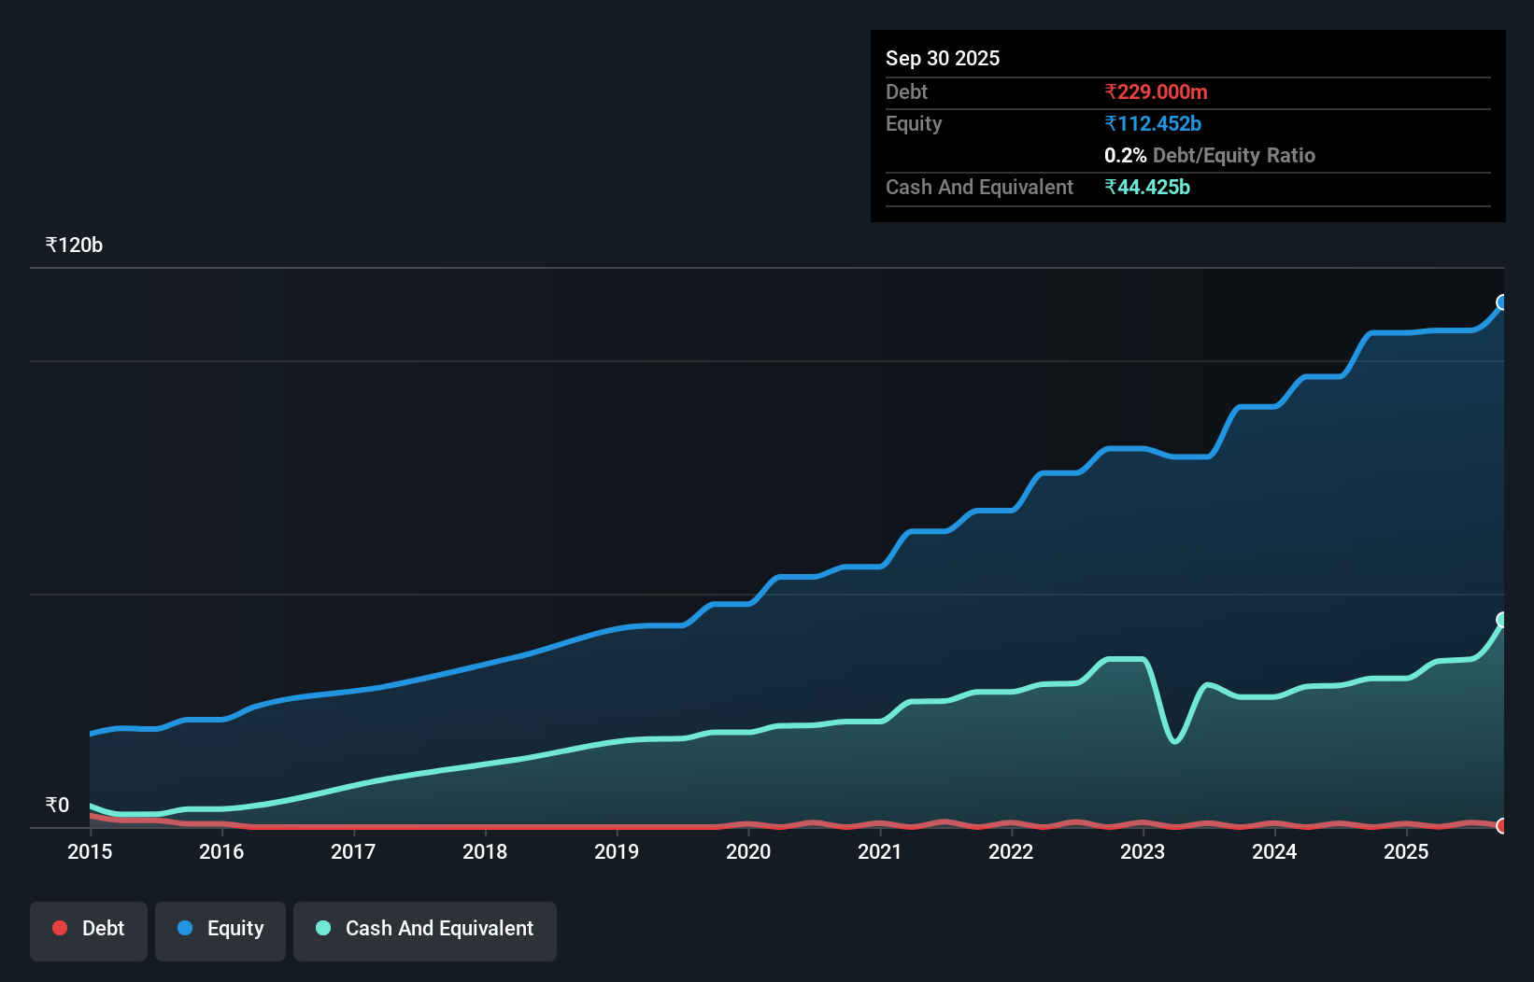1534x982 pixels.
Task: Select the Equity endpoint marker on the chart
Action: [x=1501, y=301]
